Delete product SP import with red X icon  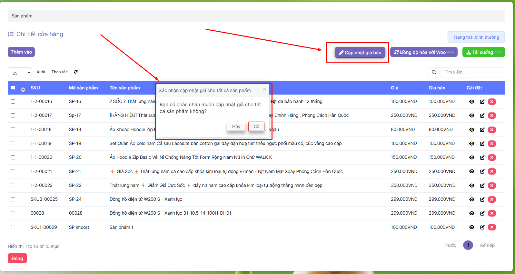[492, 227]
